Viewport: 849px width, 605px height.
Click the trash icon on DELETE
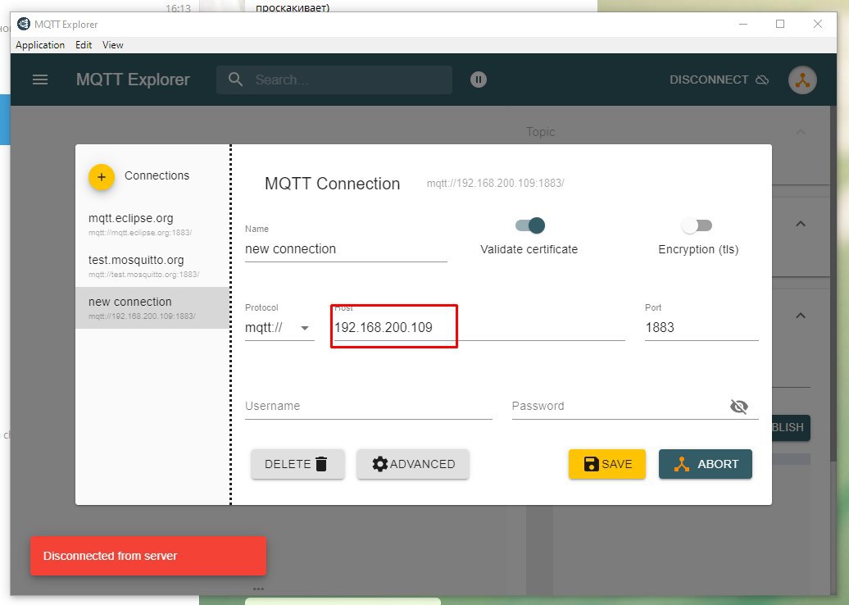(321, 464)
